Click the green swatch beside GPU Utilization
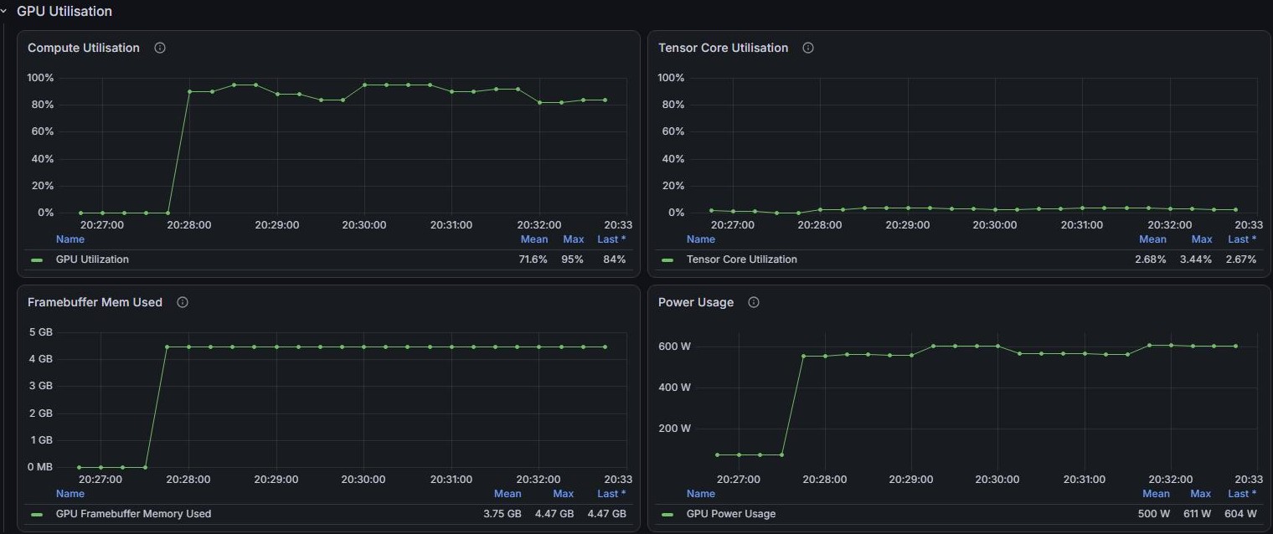Viewport: 1273px width, 534px height. 37,260
